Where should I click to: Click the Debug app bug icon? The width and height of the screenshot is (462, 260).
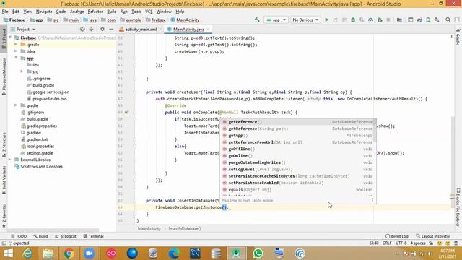tap(353, 19)
